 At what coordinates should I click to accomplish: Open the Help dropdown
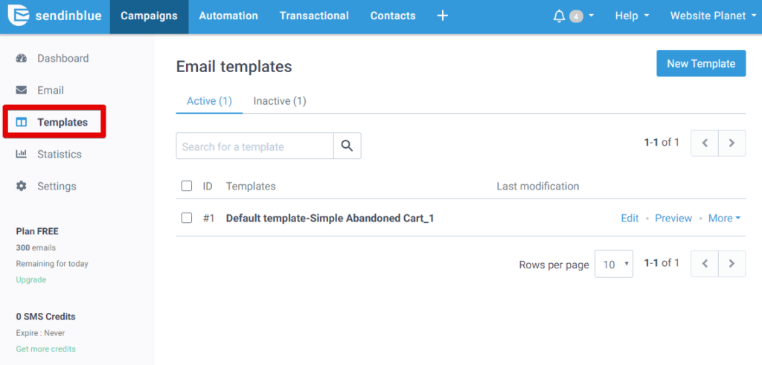632,16
